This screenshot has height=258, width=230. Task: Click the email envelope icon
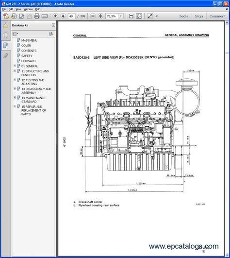[x=45, y=16]
